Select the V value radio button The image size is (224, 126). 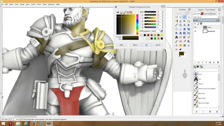point(141,18)
